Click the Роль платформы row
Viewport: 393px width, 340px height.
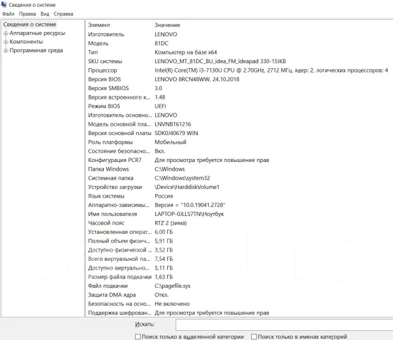[x=239, y=142]
